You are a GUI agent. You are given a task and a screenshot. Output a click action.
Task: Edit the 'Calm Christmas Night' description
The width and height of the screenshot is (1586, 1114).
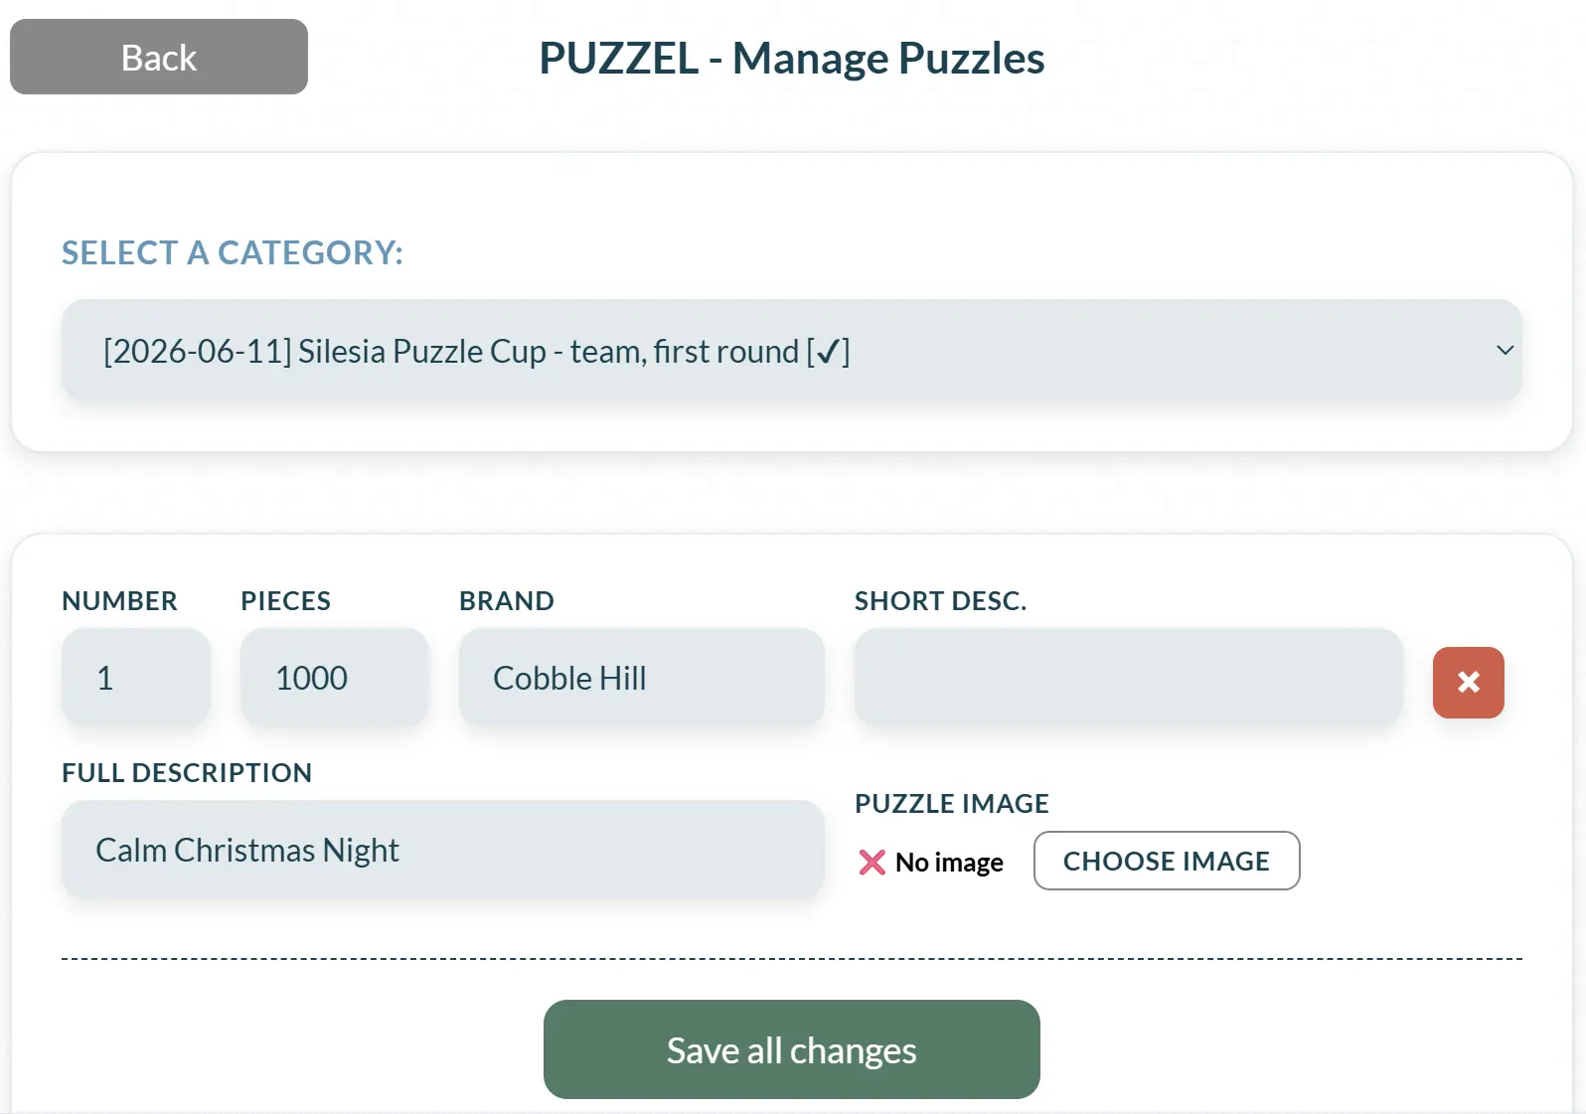[442, 849]
